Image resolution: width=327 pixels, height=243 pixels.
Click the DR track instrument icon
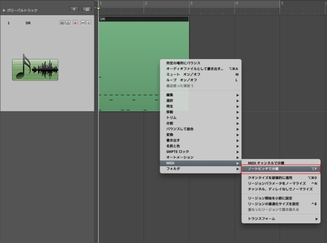click(x=35, y=68)
